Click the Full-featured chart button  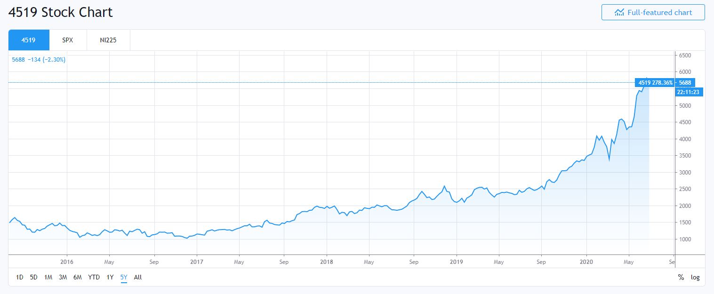click(x=653, y=13)
